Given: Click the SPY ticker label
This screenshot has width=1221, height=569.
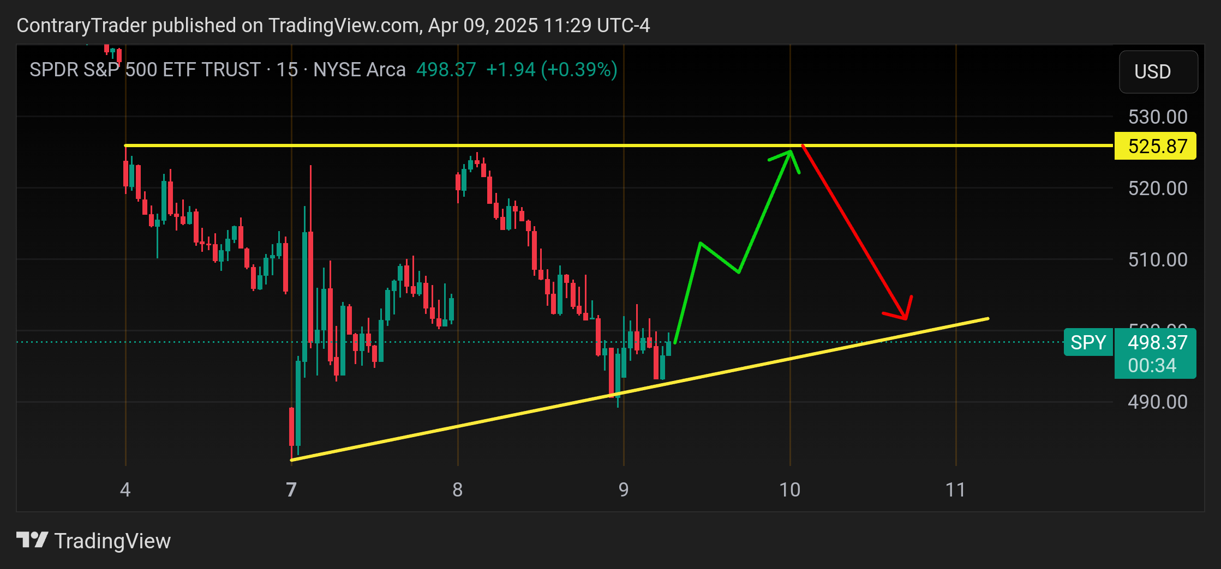Looking at the screenshot, I should coord(1088,342).
